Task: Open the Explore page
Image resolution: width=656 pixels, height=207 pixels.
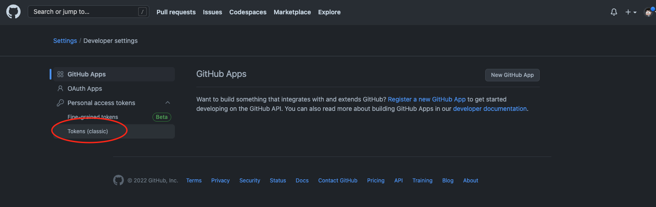Action: click(329, 12)
